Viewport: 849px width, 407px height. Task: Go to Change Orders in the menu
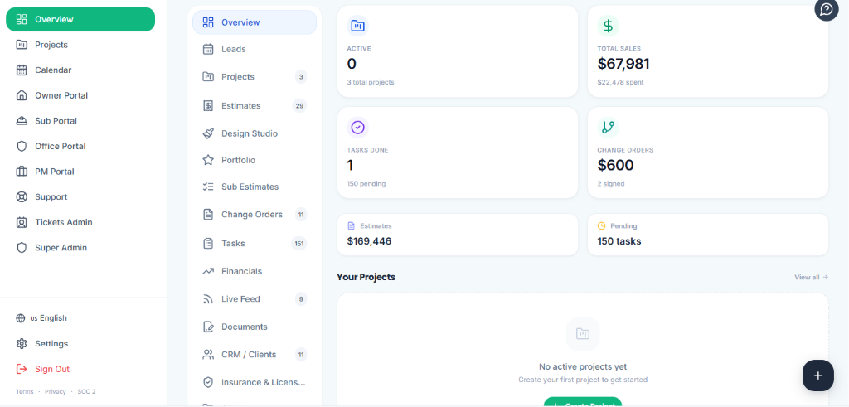(x=255, y=215)
